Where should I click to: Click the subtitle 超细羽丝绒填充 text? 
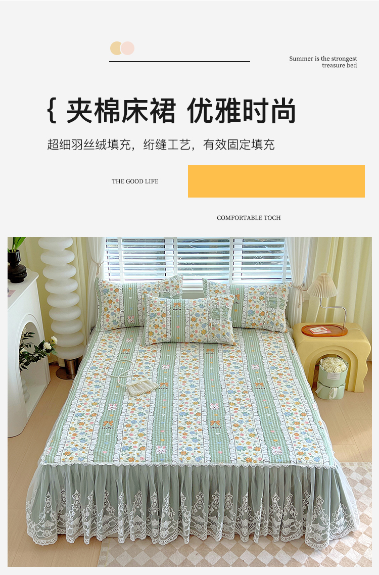pyautogui.click(x=89, y=145)
